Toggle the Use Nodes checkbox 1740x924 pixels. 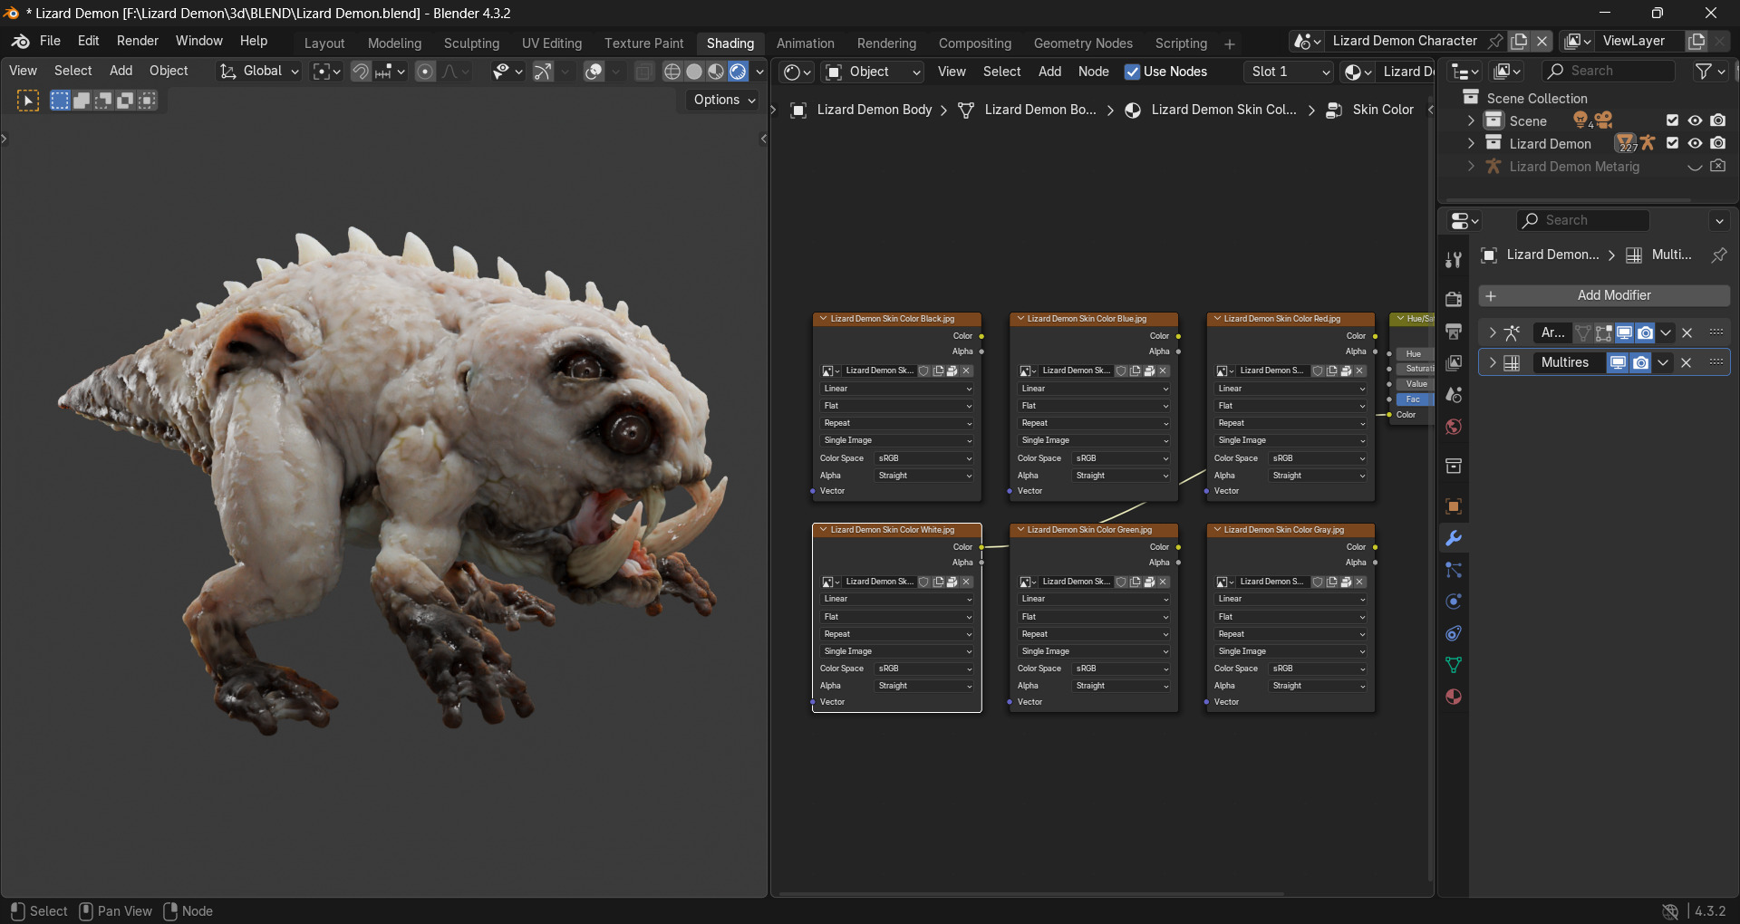1132,72
